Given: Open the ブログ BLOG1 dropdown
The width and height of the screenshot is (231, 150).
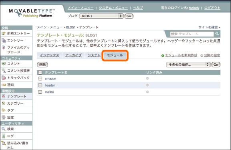Looking at the screenshot, I should pyautogui.click(x=101, y=16).
